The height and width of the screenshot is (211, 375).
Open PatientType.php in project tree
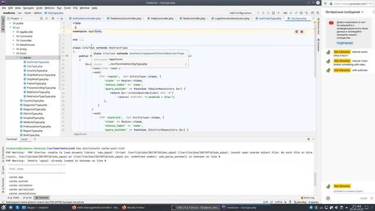tap(36, 83)
